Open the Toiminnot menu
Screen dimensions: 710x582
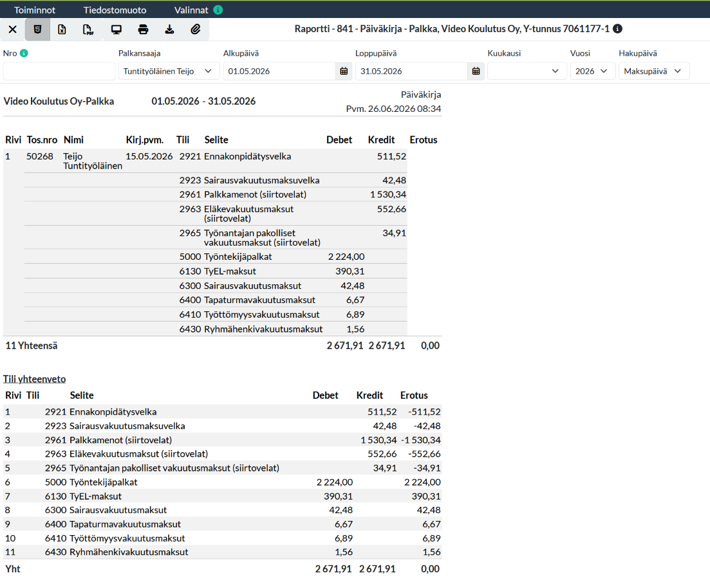point(34,10)
